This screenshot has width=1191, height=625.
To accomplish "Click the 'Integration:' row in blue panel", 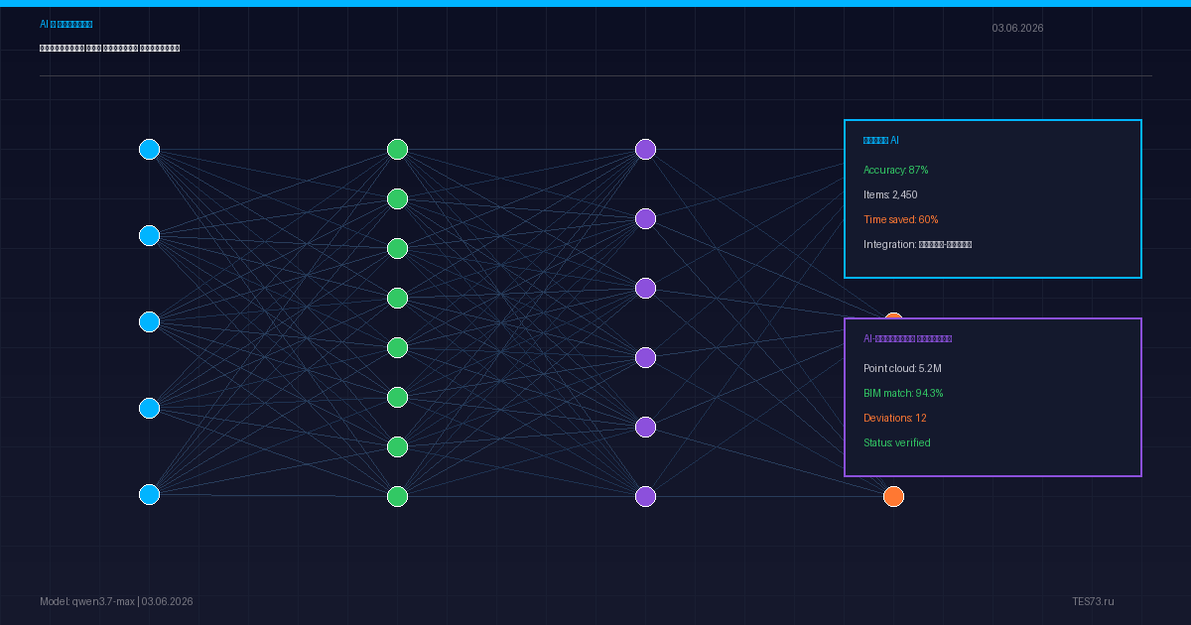I will (x=917, y=245).
